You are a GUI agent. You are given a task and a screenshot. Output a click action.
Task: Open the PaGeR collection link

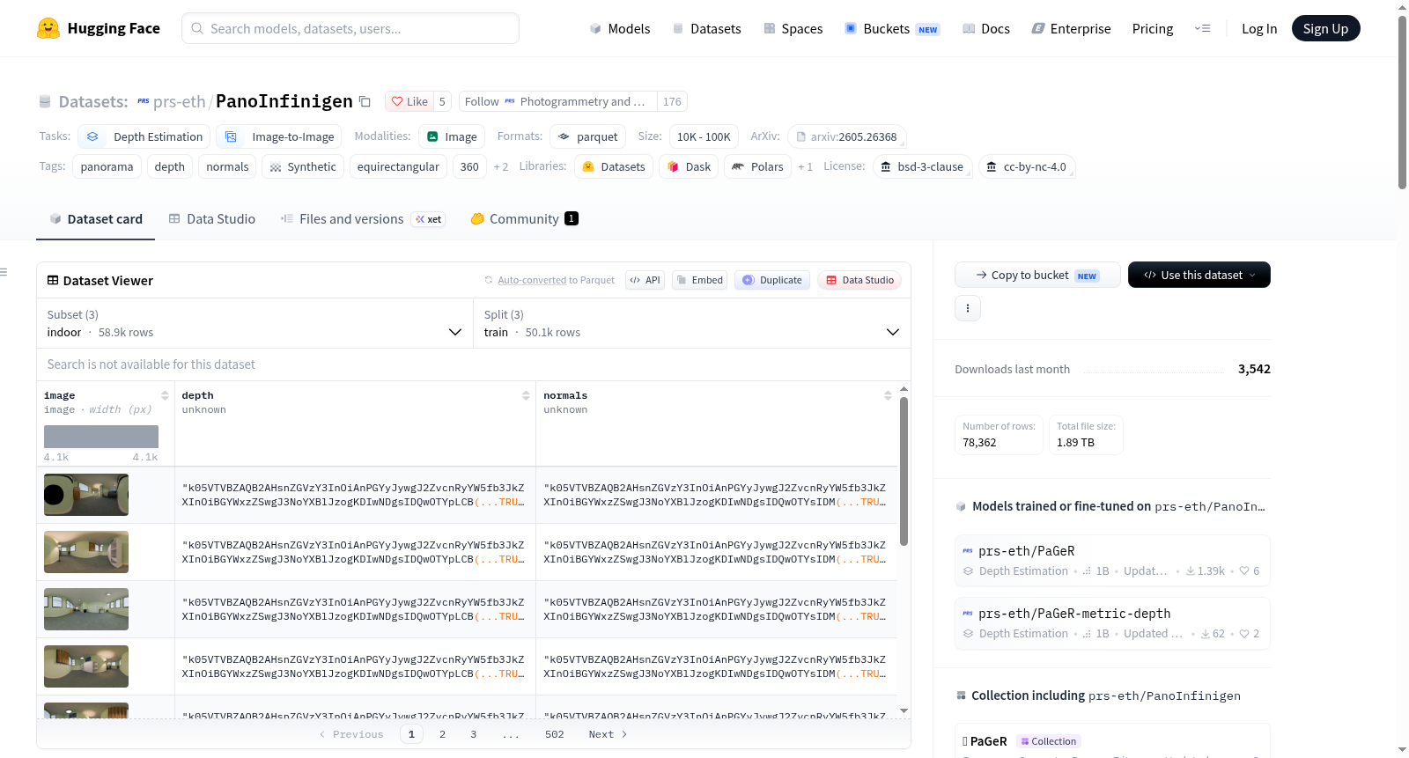(988, 741)
